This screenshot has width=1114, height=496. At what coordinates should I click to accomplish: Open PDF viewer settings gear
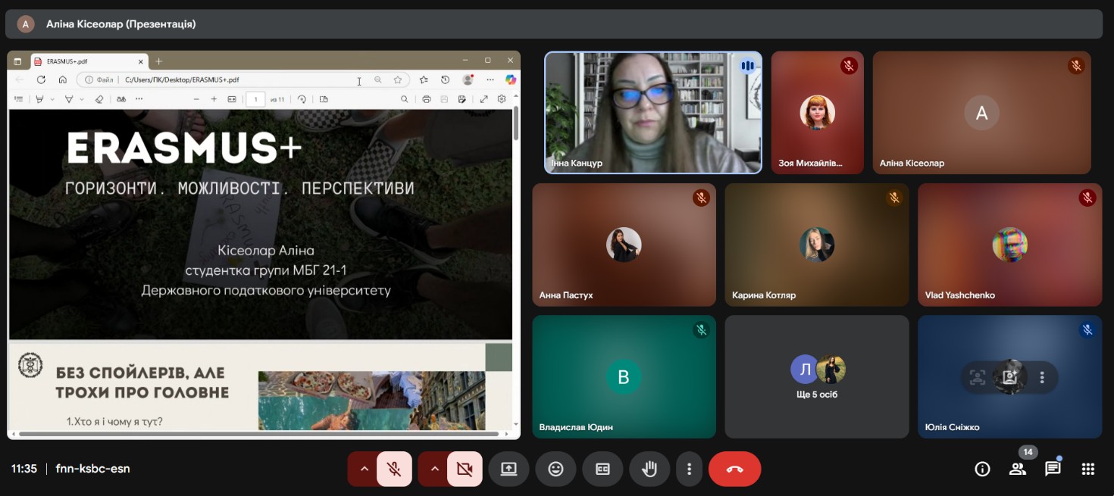[502, 99]
